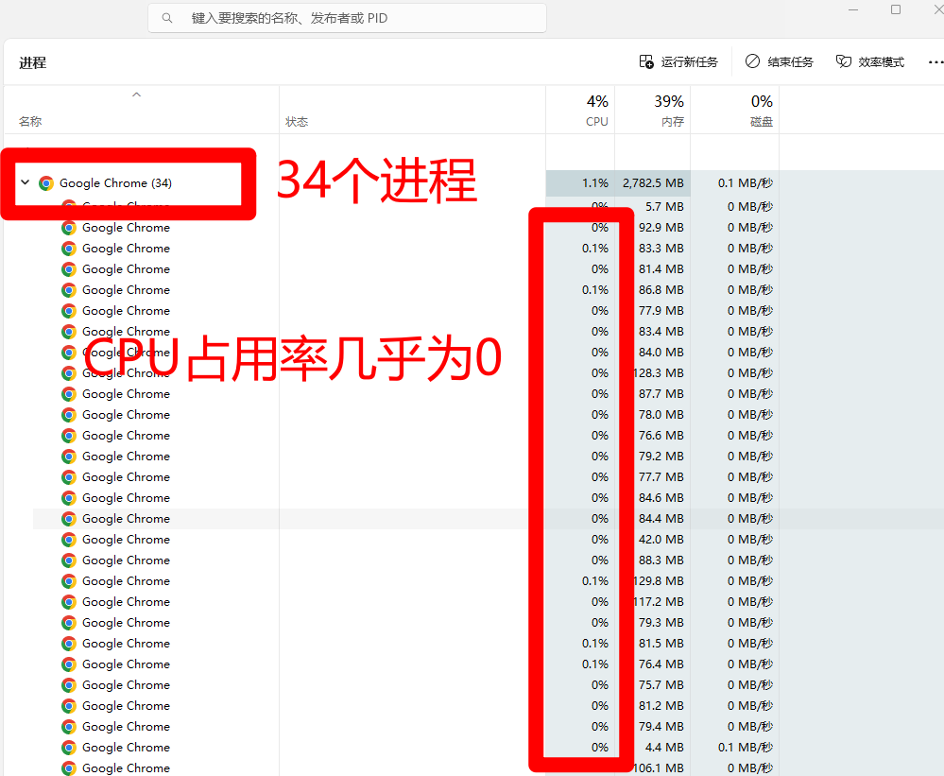Click the Chrome icon in the 79.2 MB row

69,457
